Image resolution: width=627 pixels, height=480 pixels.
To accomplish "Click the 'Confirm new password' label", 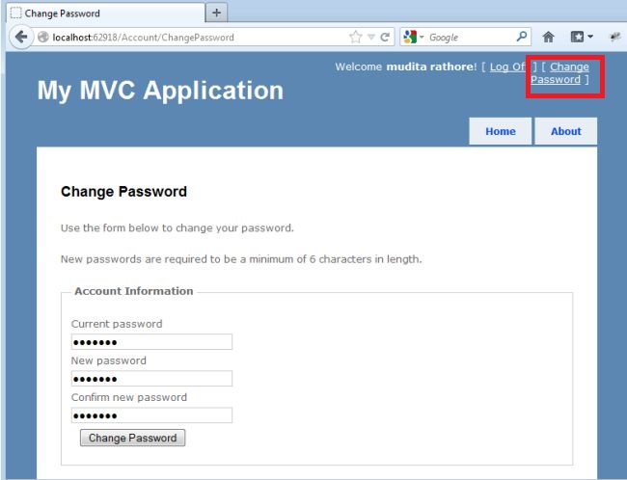I will 128,397.
